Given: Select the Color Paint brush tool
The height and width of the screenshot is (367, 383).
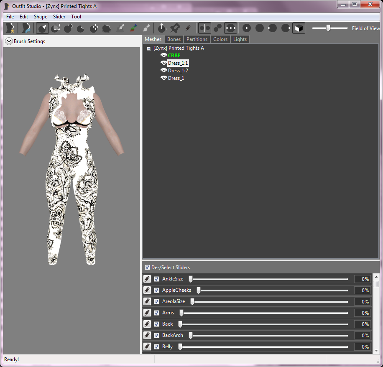Looking at the screenshot, I should (x=133, y=28).
